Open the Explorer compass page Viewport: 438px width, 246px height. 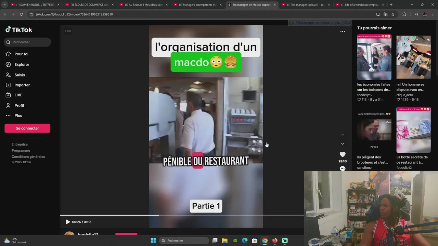17,65
